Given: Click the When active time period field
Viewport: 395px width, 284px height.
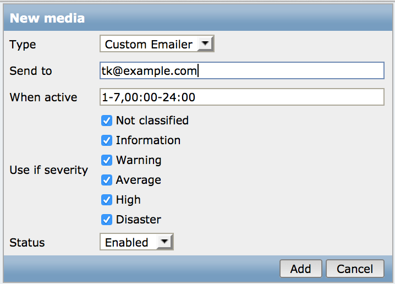Looking at the screenshot, I should (x=242, y=97).
